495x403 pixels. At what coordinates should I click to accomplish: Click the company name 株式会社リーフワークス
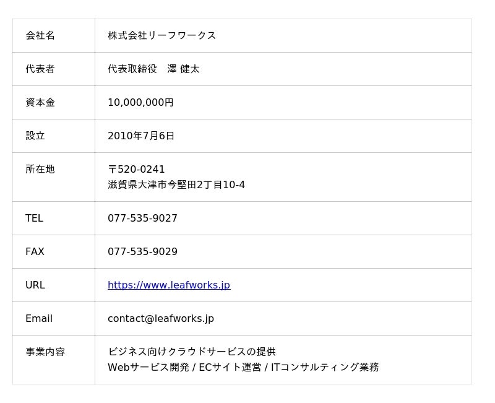coord(161,36)
